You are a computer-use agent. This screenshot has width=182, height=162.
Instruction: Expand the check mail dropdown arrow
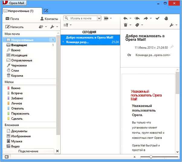46,27
